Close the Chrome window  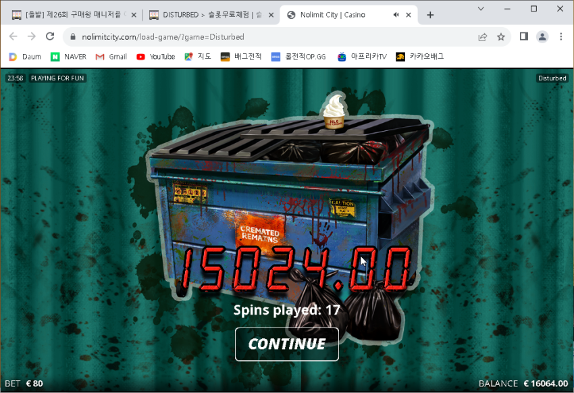tap(560, 8)
